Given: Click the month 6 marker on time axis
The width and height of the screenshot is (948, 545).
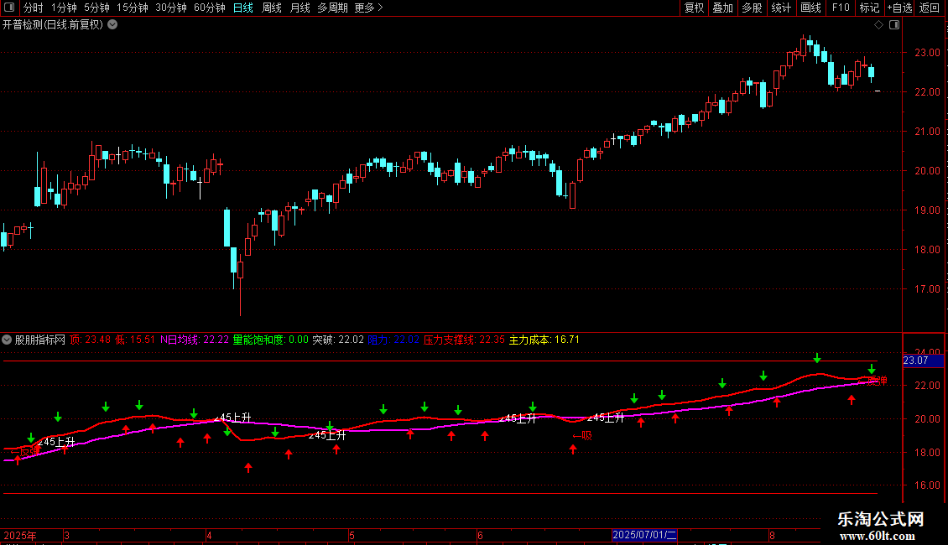Looking at the screenshot, I should click(480, 535).
